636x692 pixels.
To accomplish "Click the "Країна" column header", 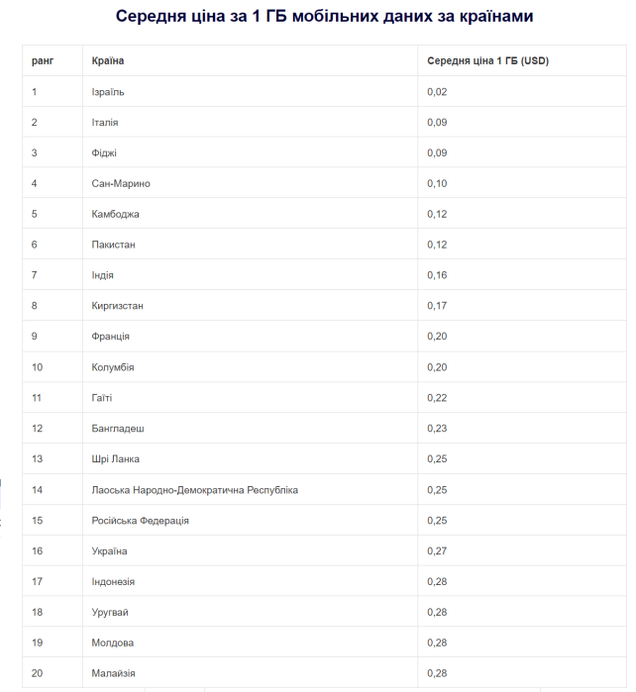I will pos(107,61).
